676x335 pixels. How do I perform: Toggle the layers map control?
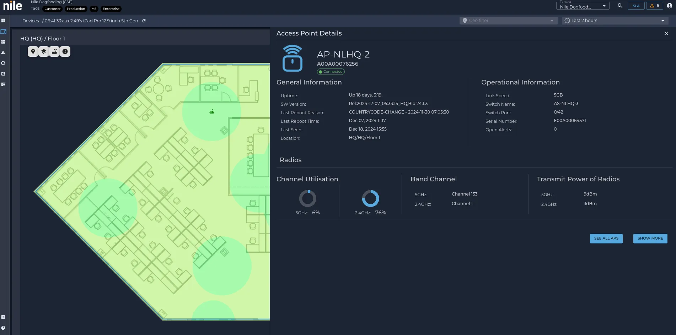tap(44, 51)
